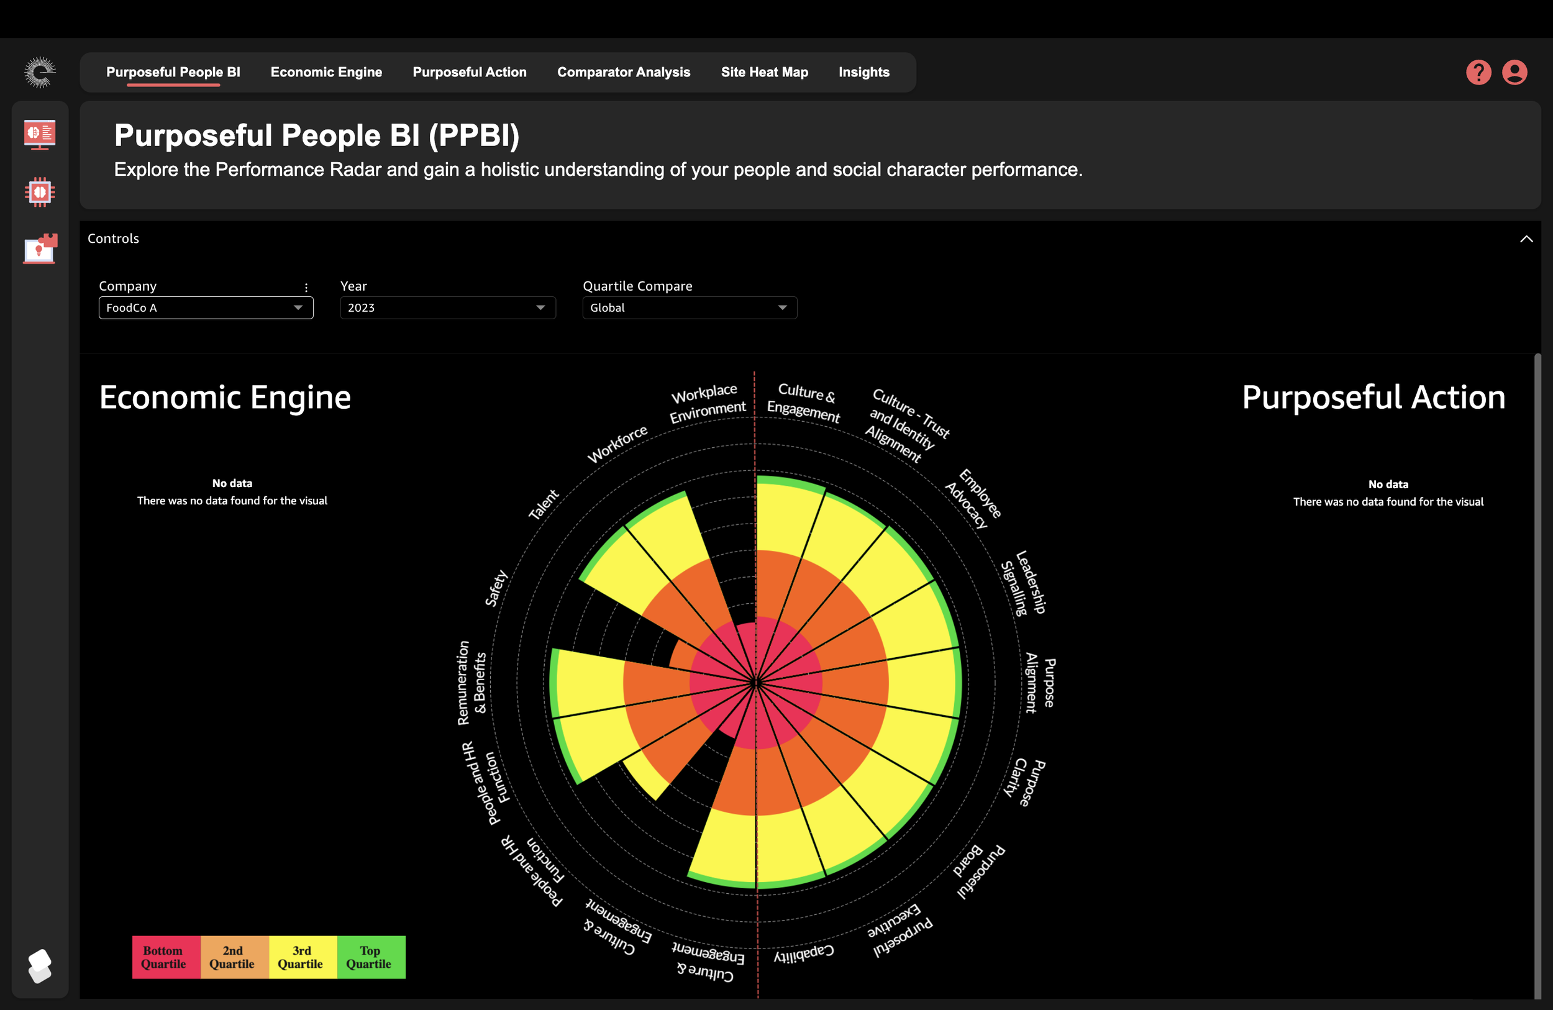This screenshot has height=1010, width=1553.
Task: Open the brain monitor sidebar icon
Action: 40,134
